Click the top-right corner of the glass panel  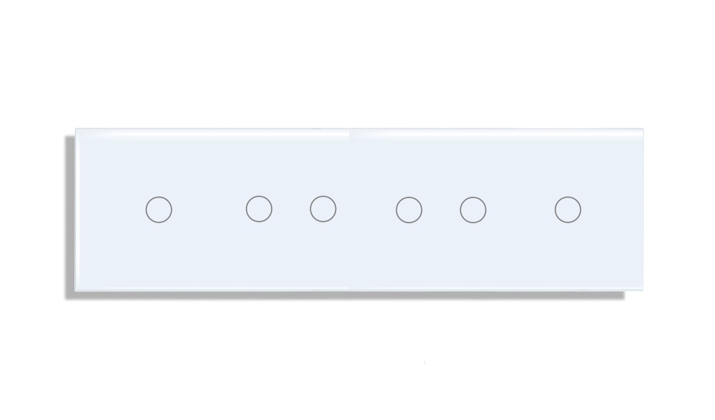[x=642, y=130]
